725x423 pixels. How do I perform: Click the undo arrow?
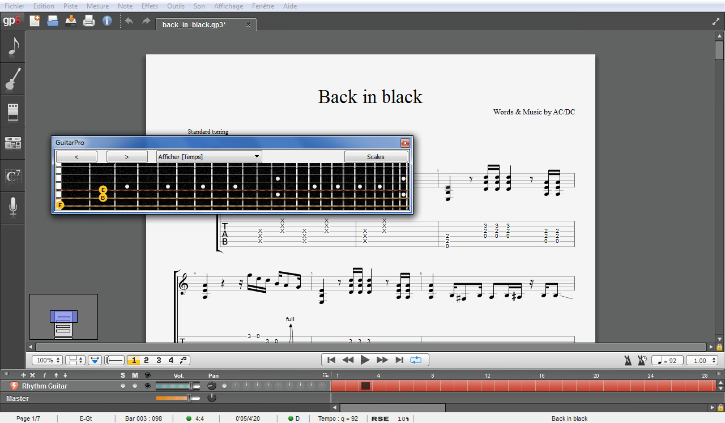tap(129, 21)
